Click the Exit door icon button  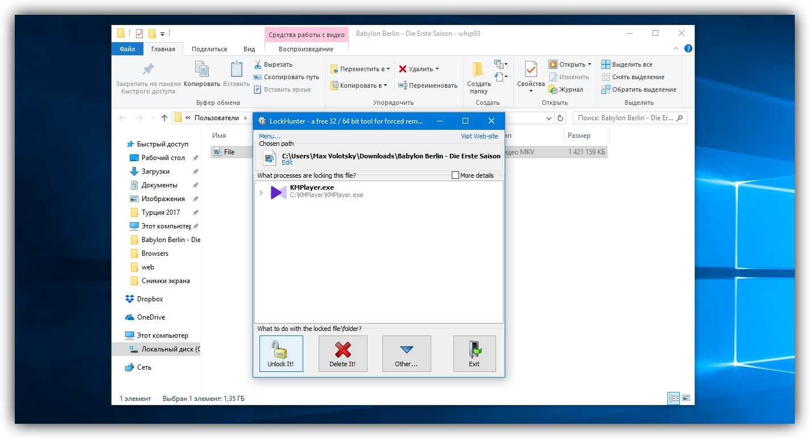[x=474, y=353]
